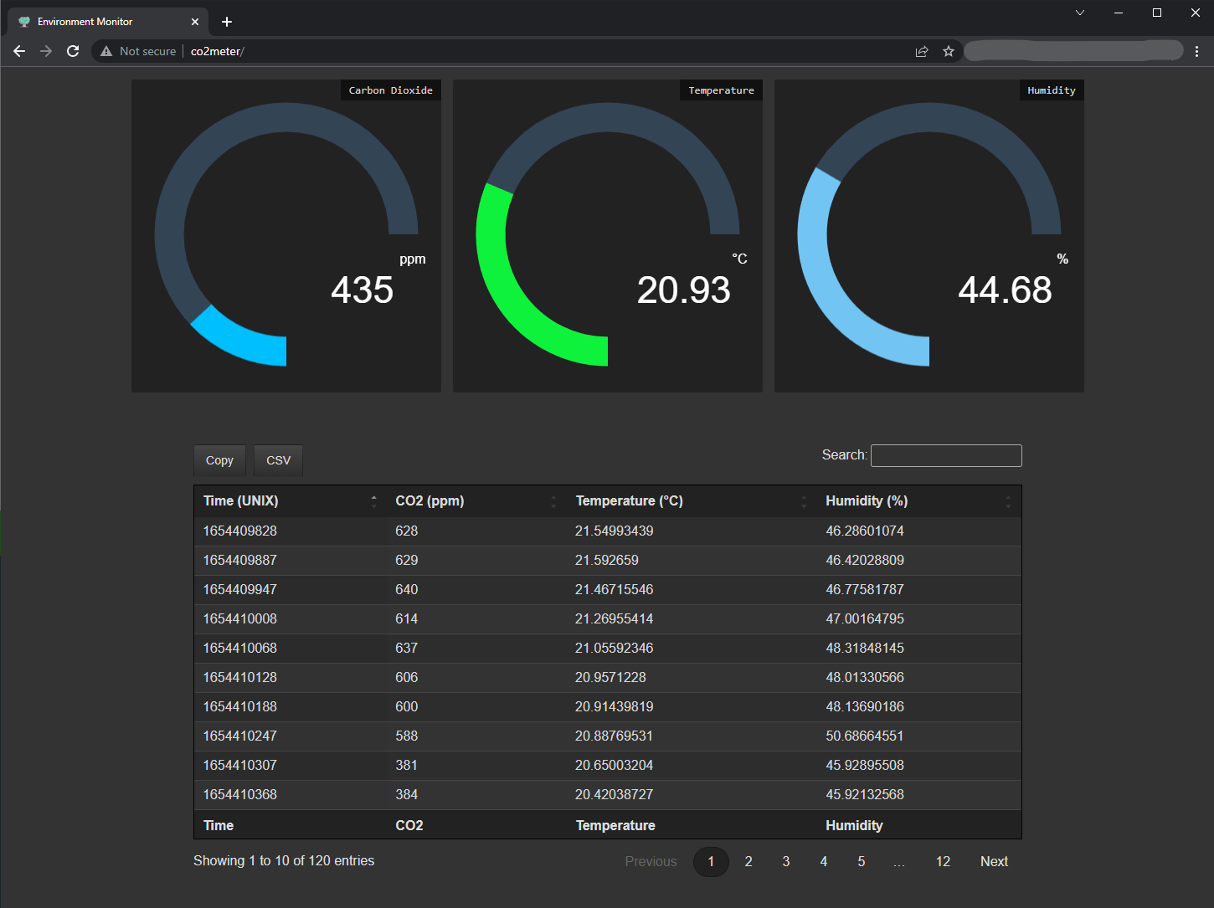The height and width of the screenshot is (908, 1214).
Task: Select the humidity value 50.68664551
Action: click(865, 736)
